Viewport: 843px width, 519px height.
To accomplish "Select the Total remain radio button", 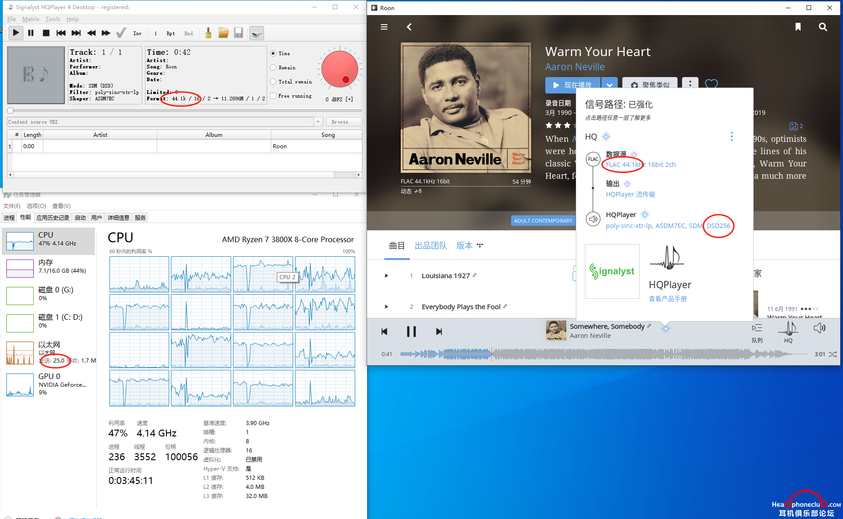I will click(273, 82).
